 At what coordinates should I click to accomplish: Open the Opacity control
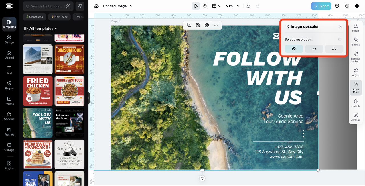click(356, 103)
